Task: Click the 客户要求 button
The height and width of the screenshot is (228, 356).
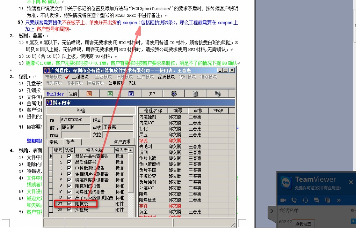Action: [122, 142]
